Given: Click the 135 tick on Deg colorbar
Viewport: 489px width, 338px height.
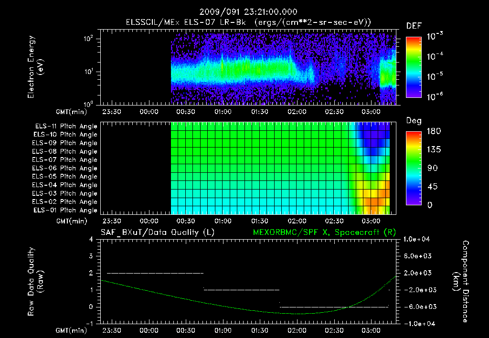Looking at the screenshot, I should coord(434,150).
